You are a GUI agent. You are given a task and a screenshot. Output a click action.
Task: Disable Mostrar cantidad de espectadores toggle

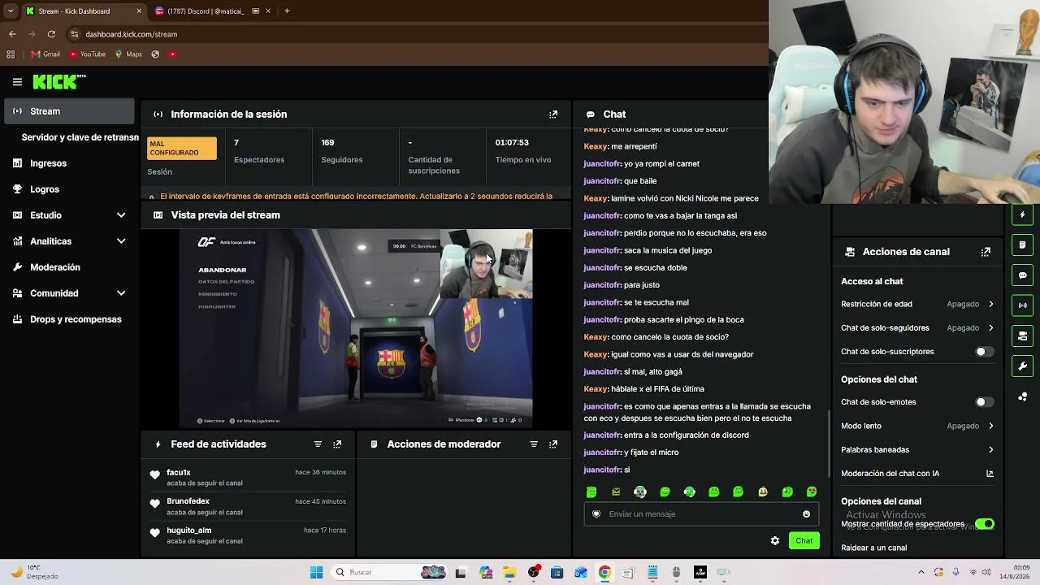tap(984, 524)
